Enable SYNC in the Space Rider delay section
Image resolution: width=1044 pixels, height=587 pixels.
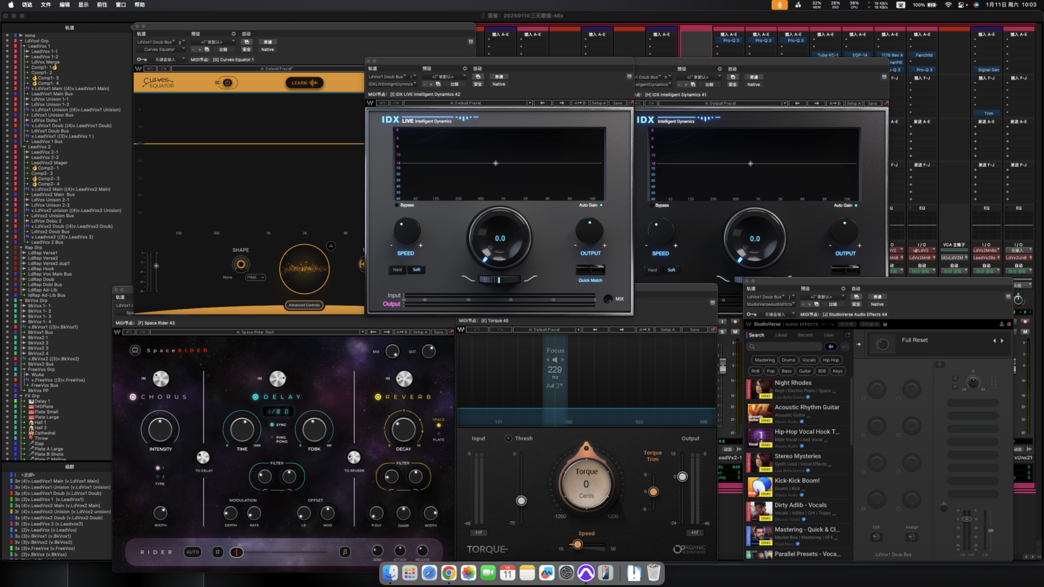point(272,425)
